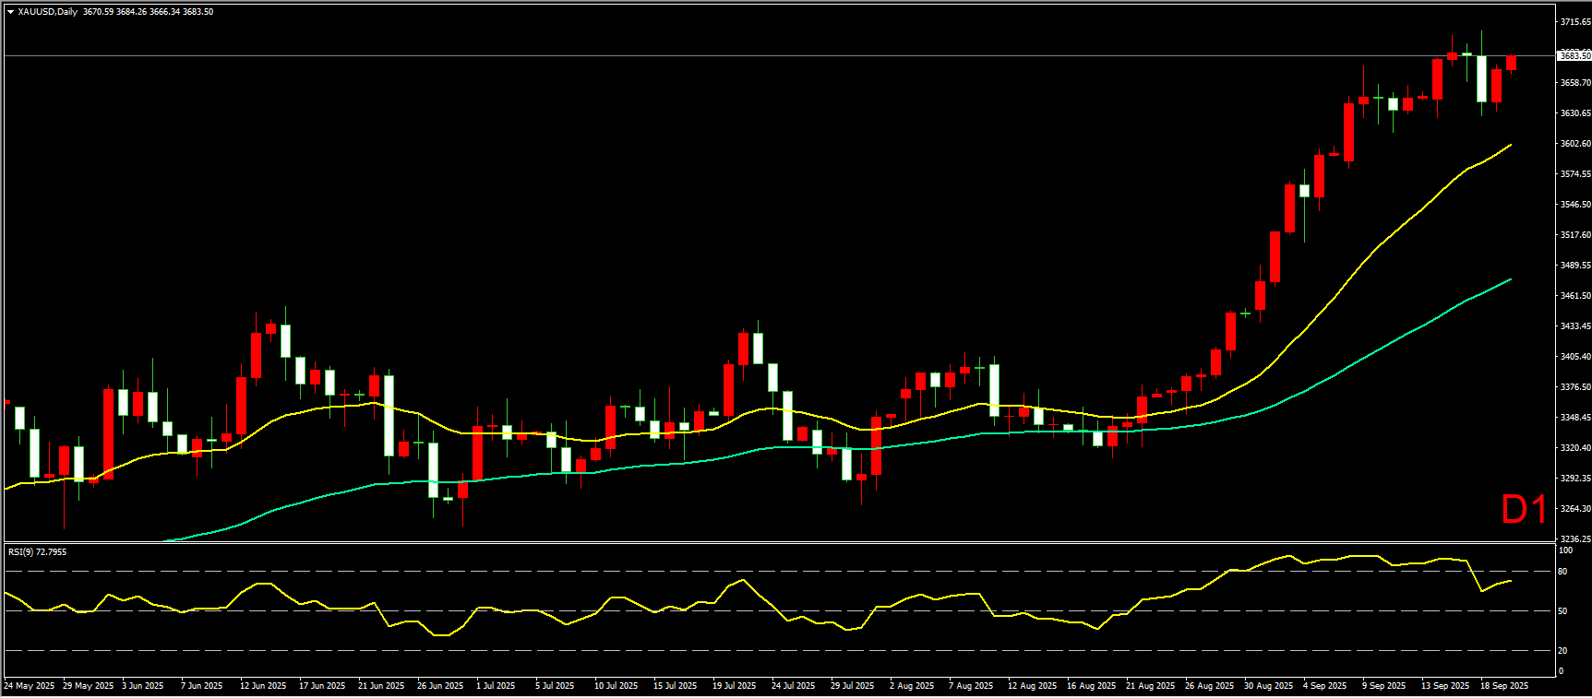Click the 3236.25 price scale label
1592x698 pixels.
coord(1574,538)
